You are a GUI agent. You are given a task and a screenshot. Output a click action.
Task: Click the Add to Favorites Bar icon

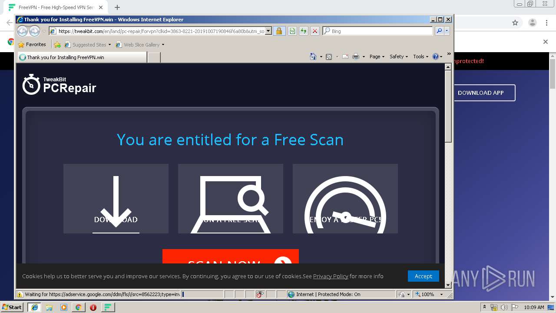point(57,44)
